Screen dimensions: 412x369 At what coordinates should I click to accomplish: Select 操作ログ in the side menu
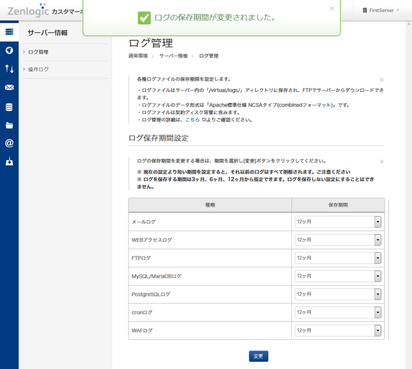38,69
